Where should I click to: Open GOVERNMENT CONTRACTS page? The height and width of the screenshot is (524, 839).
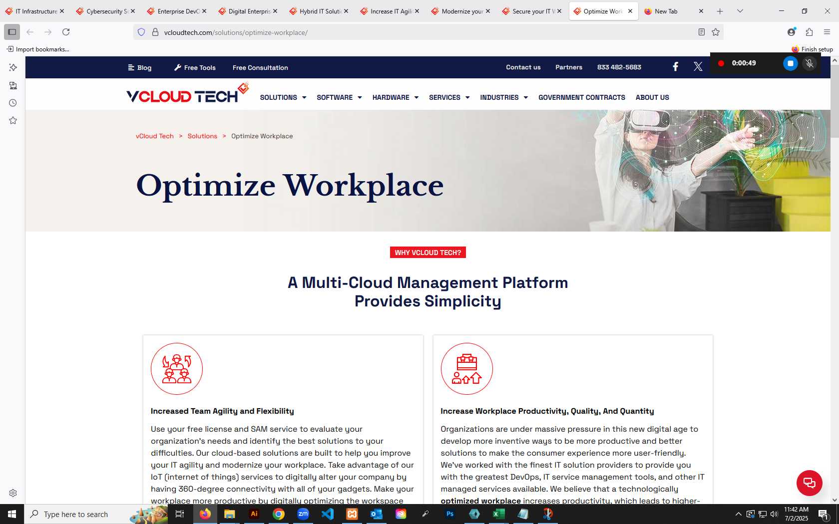pos(582,97)
